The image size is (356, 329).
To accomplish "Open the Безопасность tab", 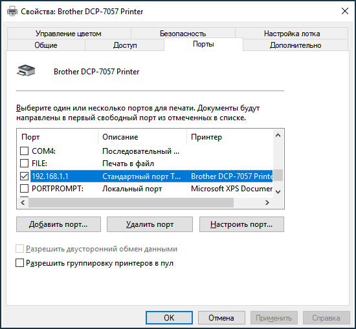I will [x=183, y=34].
